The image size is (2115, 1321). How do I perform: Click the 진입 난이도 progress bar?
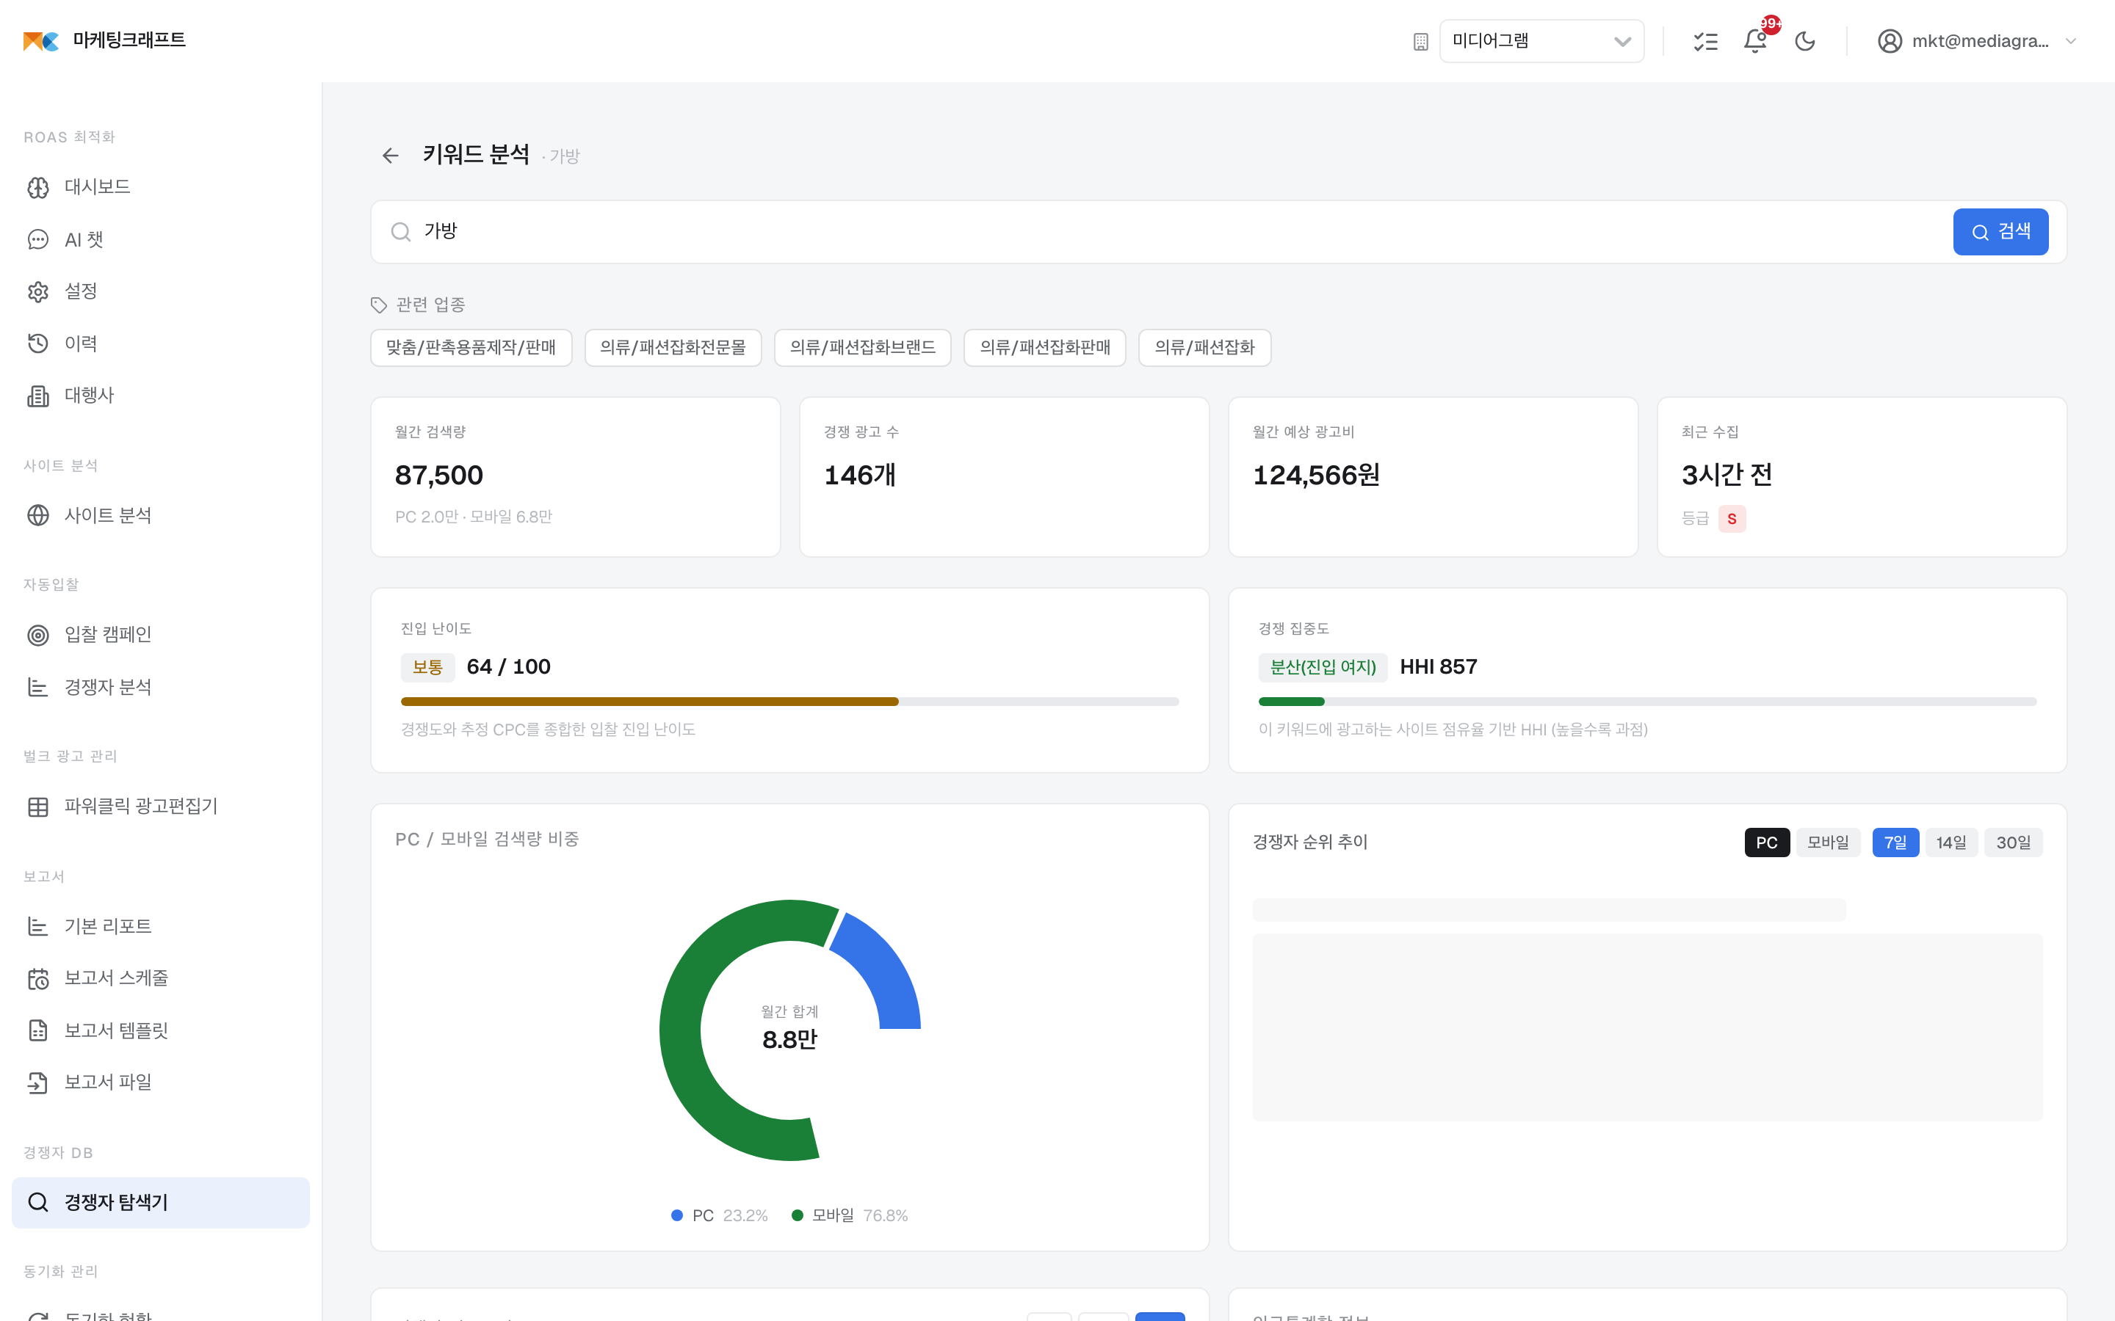pos(789,702)
